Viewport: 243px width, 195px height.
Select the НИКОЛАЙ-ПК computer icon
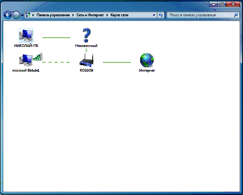[26, 35]
